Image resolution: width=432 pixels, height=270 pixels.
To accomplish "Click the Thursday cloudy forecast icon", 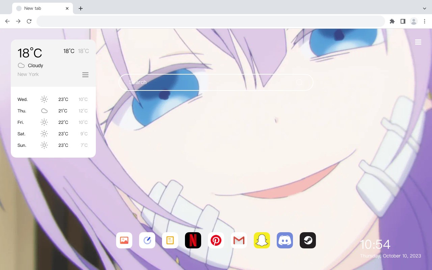I will [x=44, y=111].
